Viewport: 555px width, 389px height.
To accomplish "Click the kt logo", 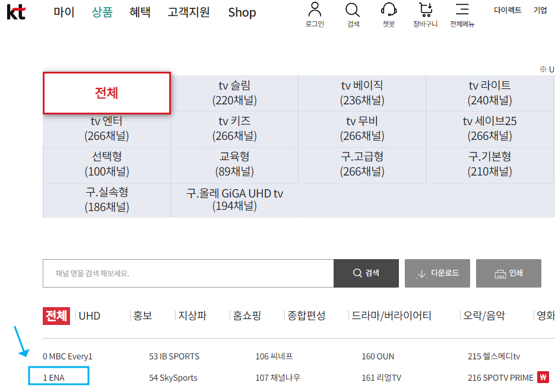I will click(x=16, y=12).
